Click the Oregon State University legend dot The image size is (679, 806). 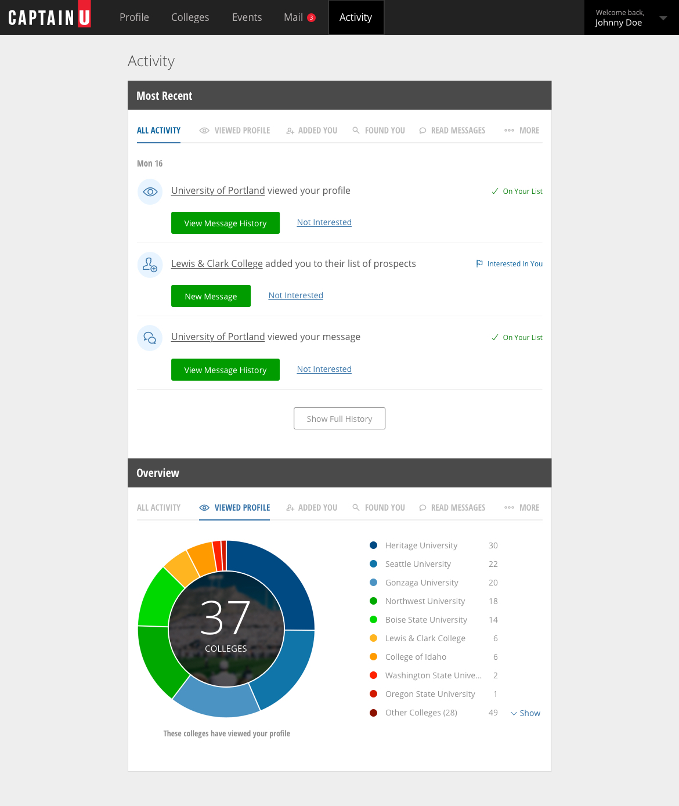pyautogui.click(x=373, y=693)
